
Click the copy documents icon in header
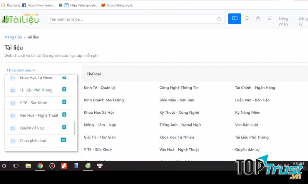click(247, 18)
